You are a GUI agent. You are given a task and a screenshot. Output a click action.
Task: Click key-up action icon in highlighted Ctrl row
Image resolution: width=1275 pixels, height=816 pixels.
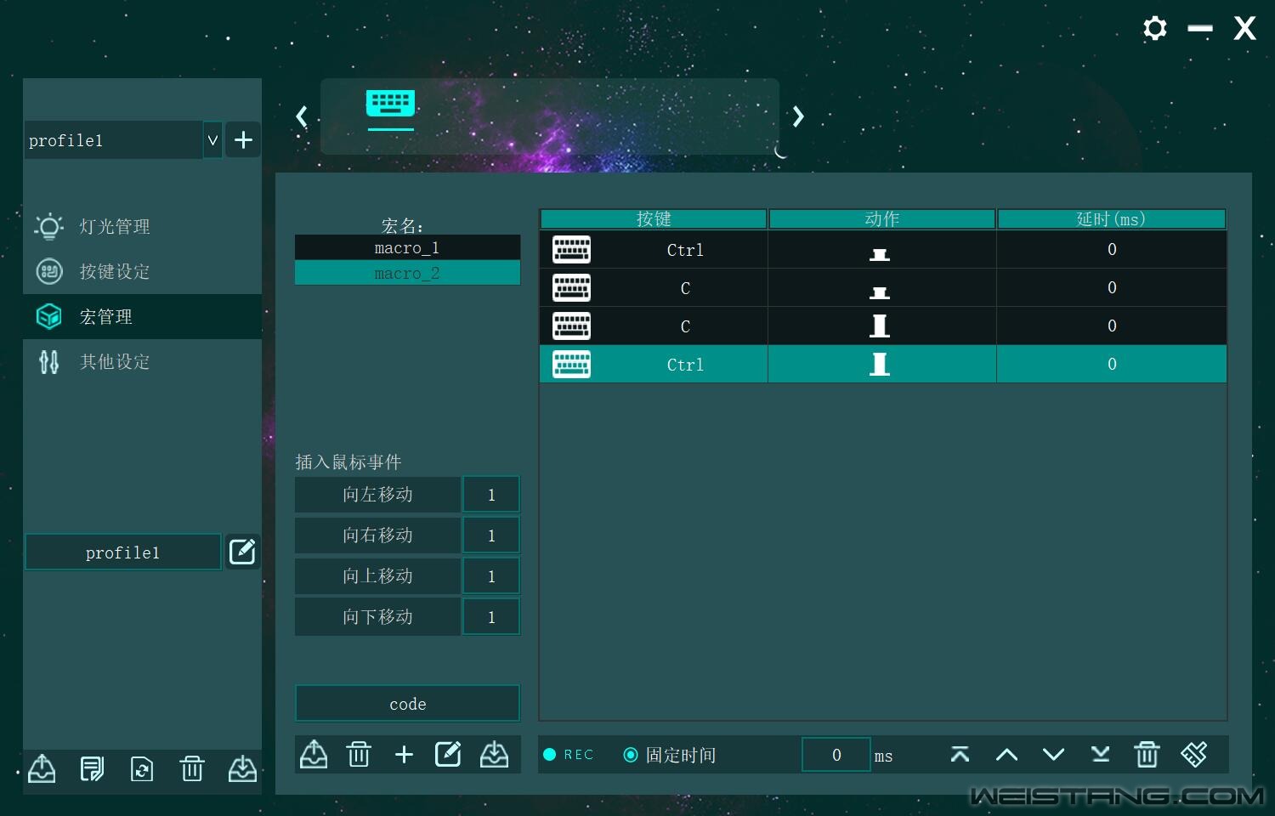pyautogui.click(x=880, y=364)
